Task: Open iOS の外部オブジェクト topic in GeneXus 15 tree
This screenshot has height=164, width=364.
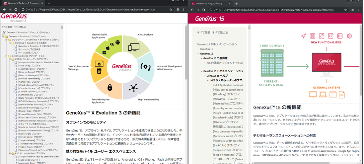Action: (225, 63)
